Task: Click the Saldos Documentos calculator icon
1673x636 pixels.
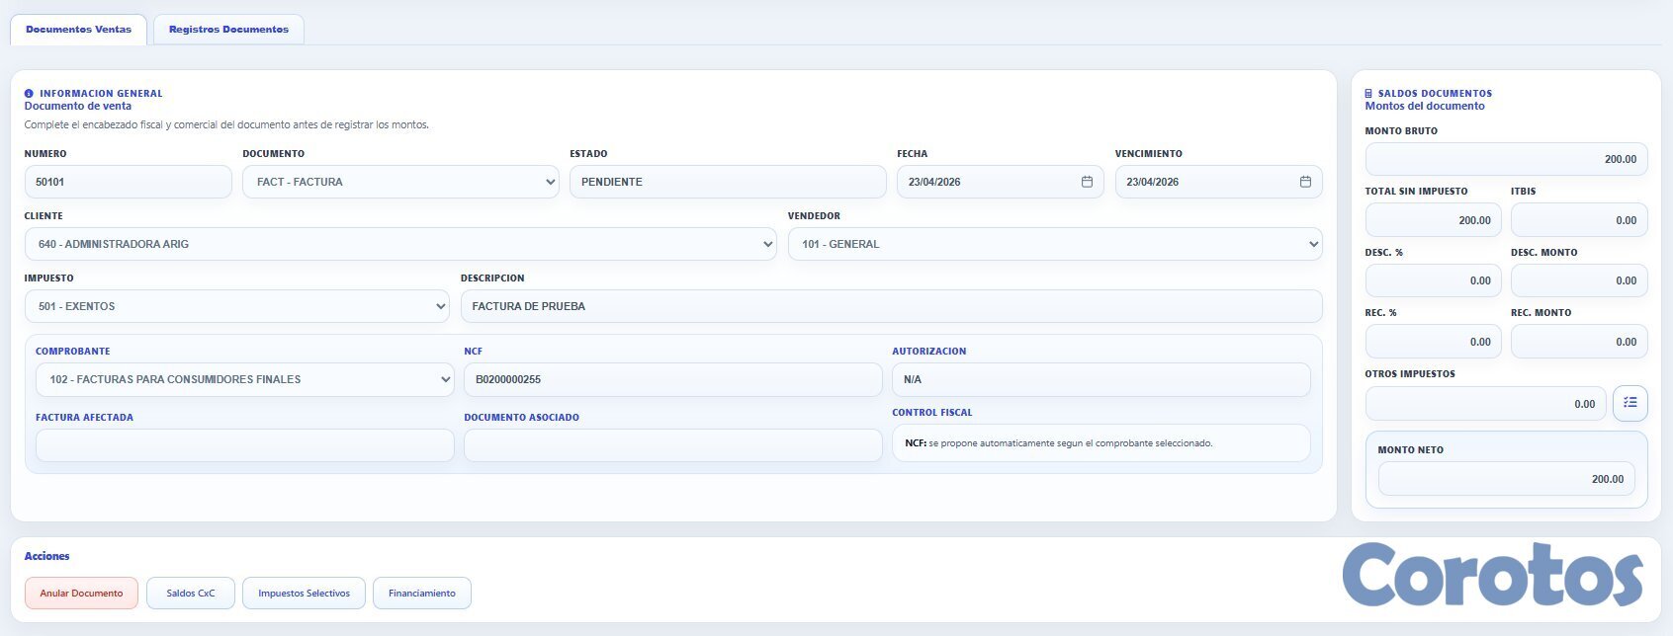Action: click(1369, 94)
